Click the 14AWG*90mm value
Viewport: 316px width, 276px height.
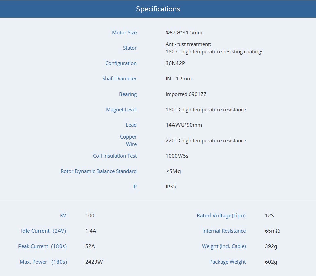coord(184,125)
